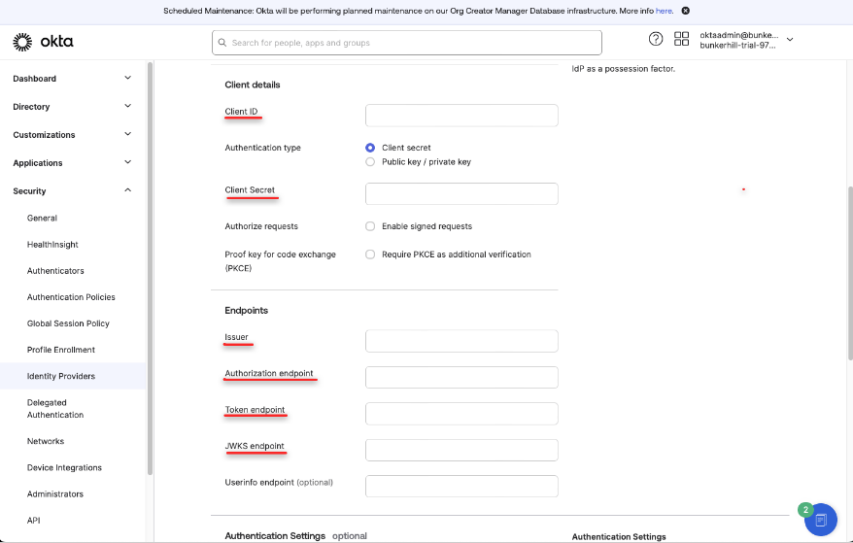Click the Proof key for code exchange label
853x543 pixels.
(280, 261)
